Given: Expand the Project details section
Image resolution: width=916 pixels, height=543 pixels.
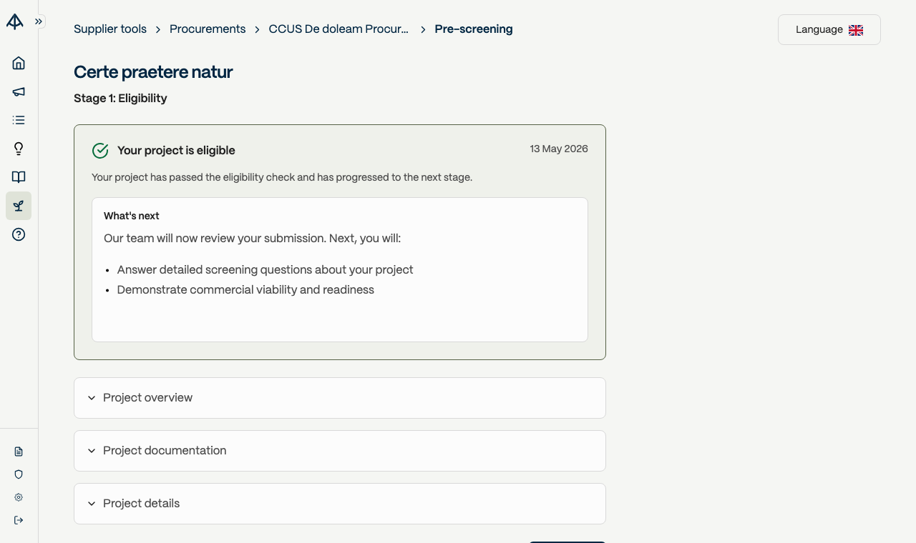Looking at the screenshot, I should pyautogui.click(x=340, y=504).
